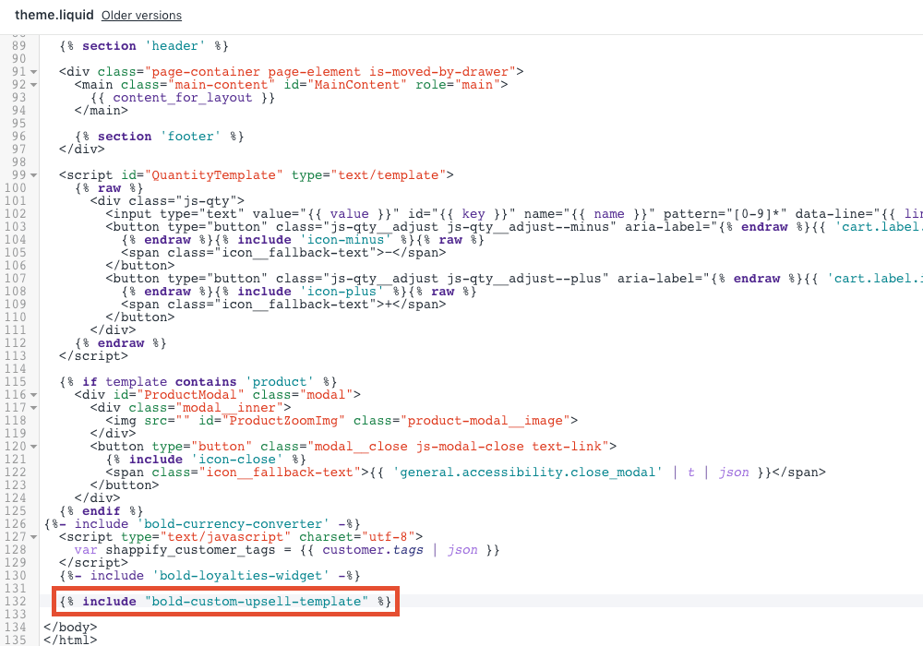Collapse the QuantityTemplate script block
The height and width of the screenshot is (646, 923).
[x=33, y=174]
